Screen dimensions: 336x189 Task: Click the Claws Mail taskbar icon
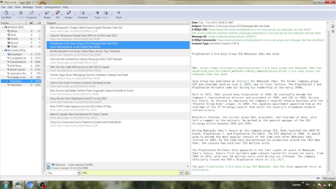tap(18, 185)
